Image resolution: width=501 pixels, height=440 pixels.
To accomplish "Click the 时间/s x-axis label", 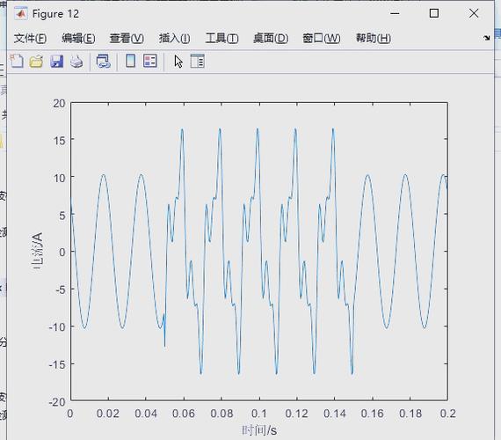I will click(259, 430).
